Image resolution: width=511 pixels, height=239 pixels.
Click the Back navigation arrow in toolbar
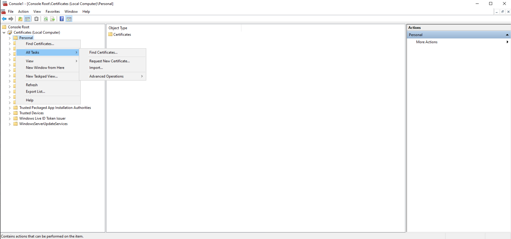click(x=4, y=19)
